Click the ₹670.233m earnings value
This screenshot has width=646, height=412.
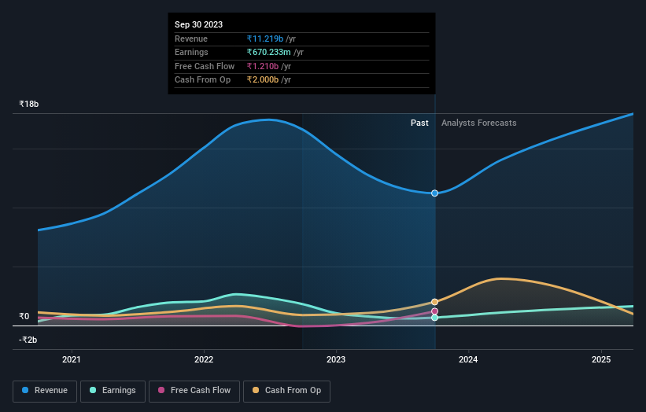[x=268, y=52]
